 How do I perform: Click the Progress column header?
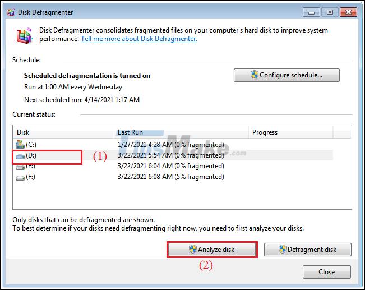(x=291, y=132)
